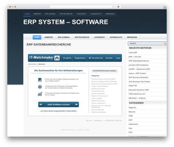The height and width of the screenshot is (147, 174).
Task: Open the Microsoft Dynamics CRM post
Action: 139,90
